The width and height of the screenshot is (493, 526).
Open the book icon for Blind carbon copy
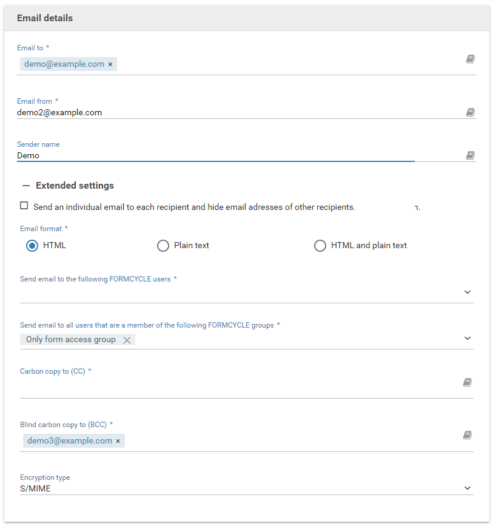(x=467, y=435)
